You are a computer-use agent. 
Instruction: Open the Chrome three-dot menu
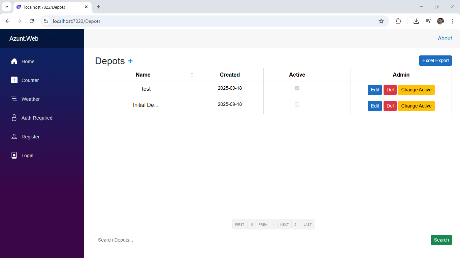click(x=453, y=21)
